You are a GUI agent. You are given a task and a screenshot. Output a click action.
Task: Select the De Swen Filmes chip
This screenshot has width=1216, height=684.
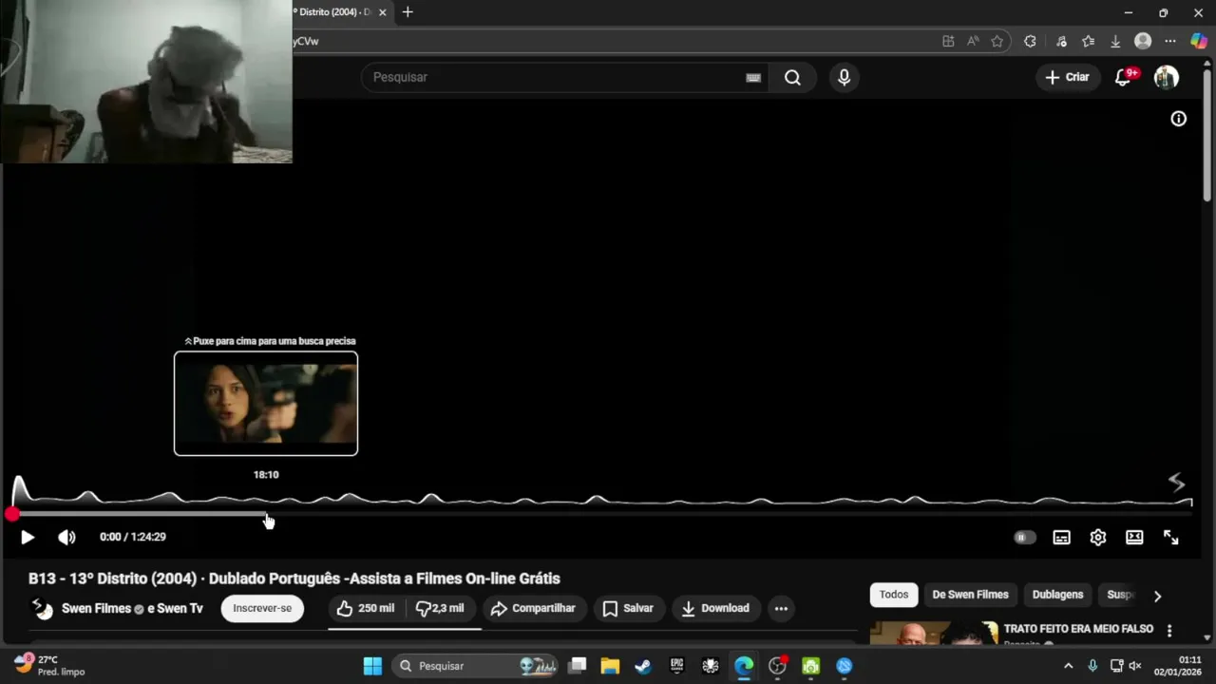(970, 595)
